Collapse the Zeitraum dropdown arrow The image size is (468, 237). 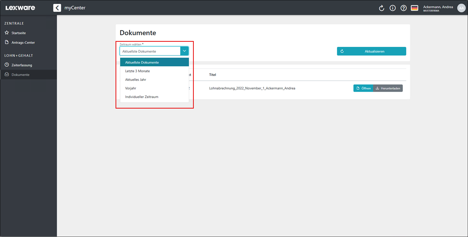(x=184, y=51)
